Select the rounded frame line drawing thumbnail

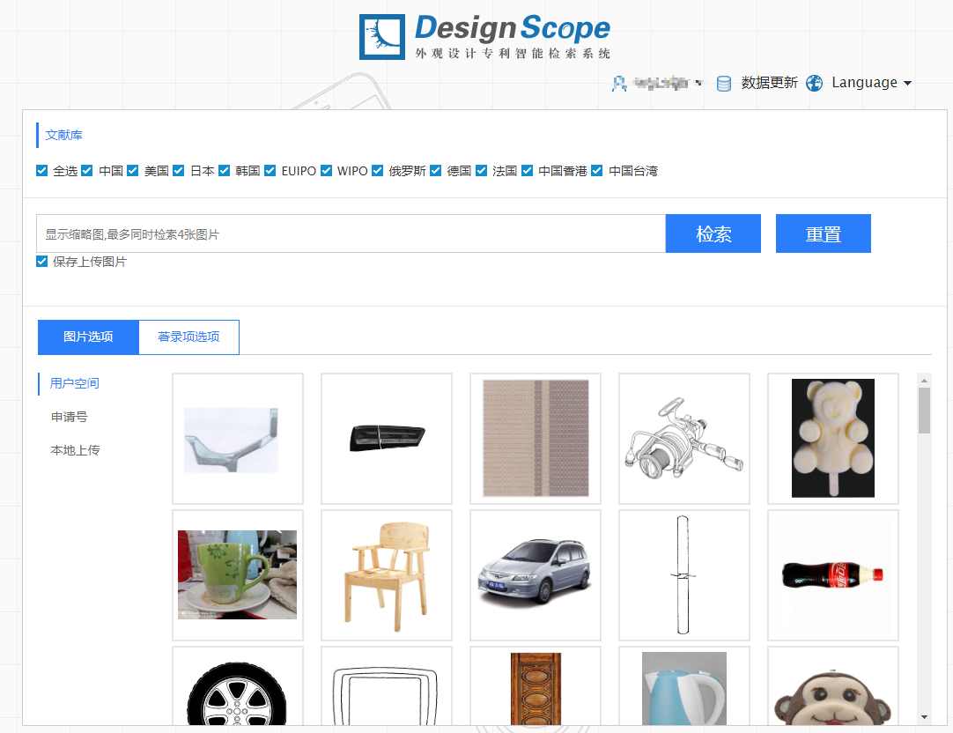coord(387,685)
